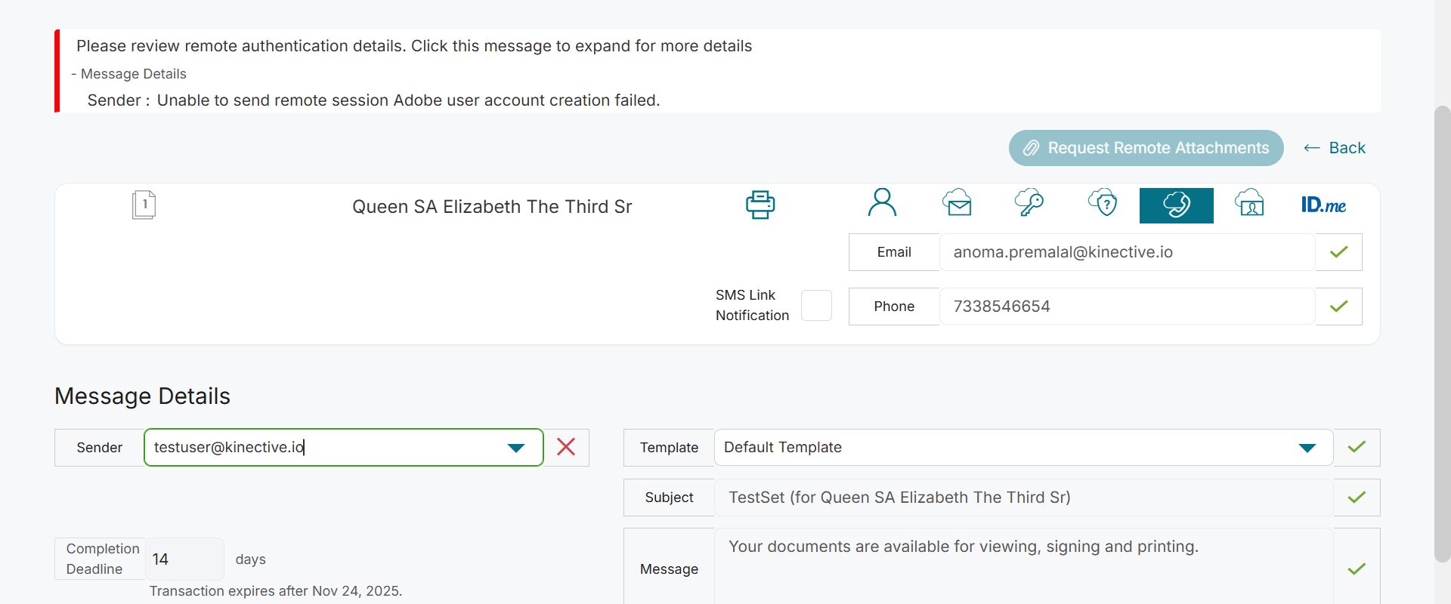The height and width of the screenshot is (604, 1451).
Task: Enable SMS Link Notification checkbox
Action: pos(816,306)
